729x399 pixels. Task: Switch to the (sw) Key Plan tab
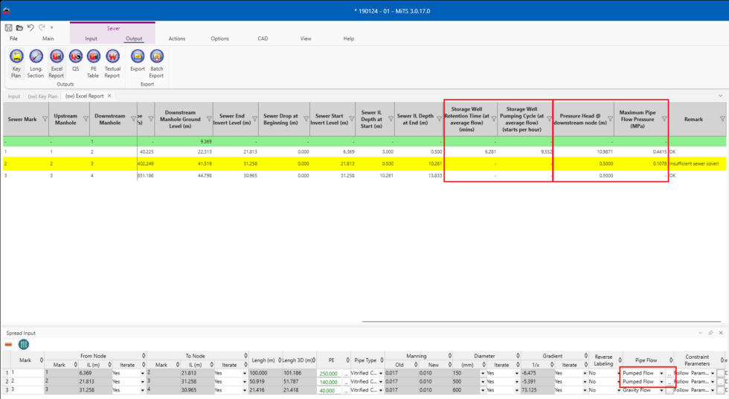pyautogui.click(x=42, y=96)
